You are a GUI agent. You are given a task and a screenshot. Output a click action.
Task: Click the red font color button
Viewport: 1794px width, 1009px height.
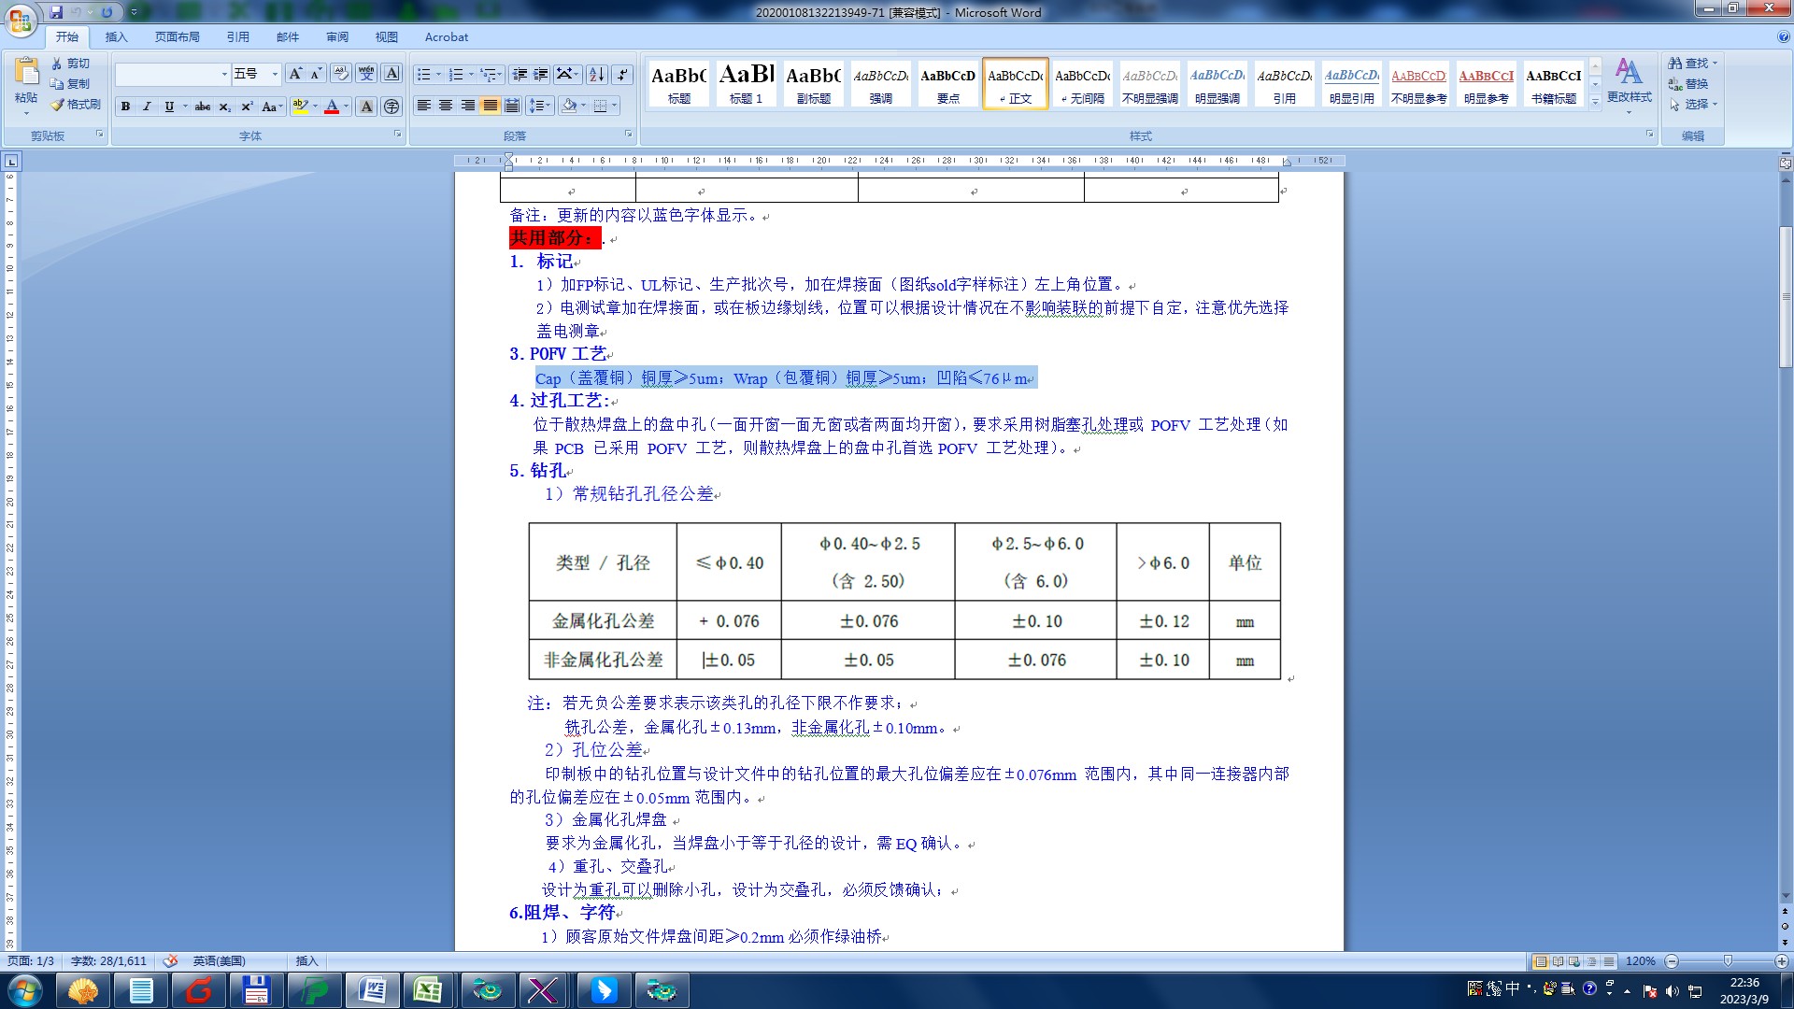click(x=332, y=107)
